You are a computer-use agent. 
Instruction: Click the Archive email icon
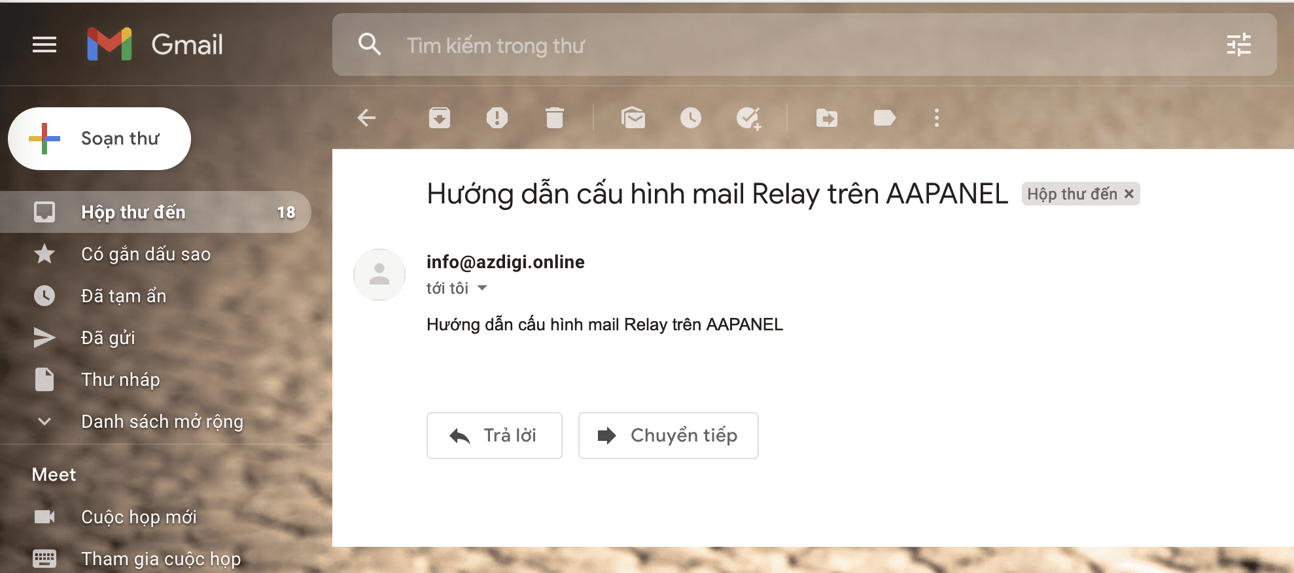pyautogui.click(x=439, y=118)
